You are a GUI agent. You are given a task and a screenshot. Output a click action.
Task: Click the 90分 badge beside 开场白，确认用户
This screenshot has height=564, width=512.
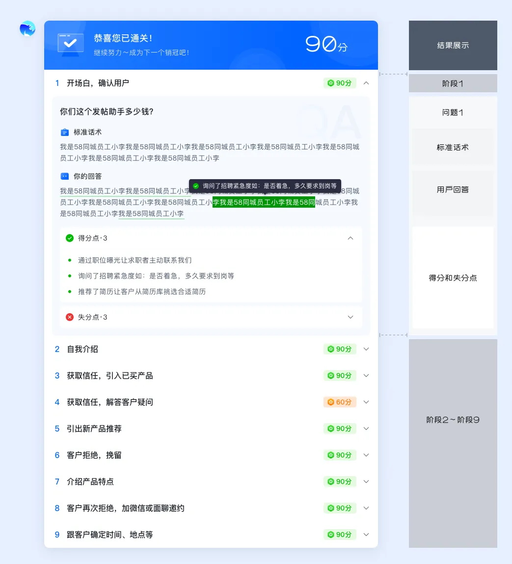click(340, 83)
